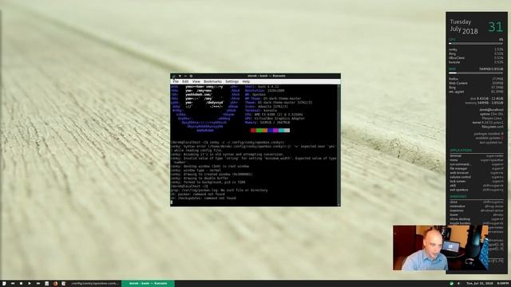Image resolution: width=511 pixels, height=287 pixels.
Task: Click the conky syntax error line
Action: 253,147
